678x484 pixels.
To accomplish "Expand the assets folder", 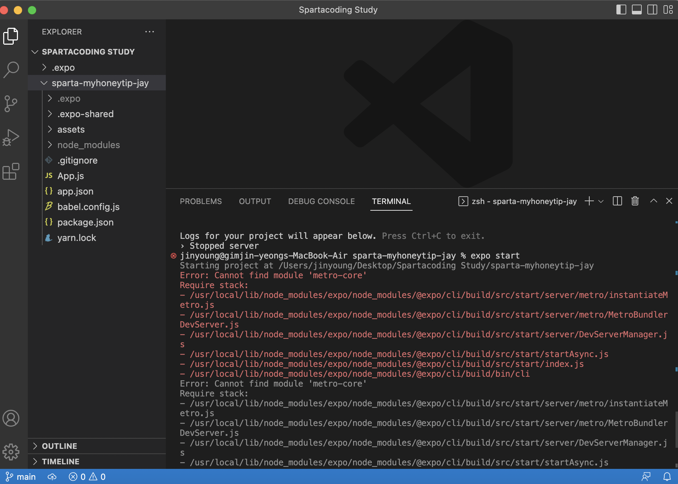I will click(97, 129).
